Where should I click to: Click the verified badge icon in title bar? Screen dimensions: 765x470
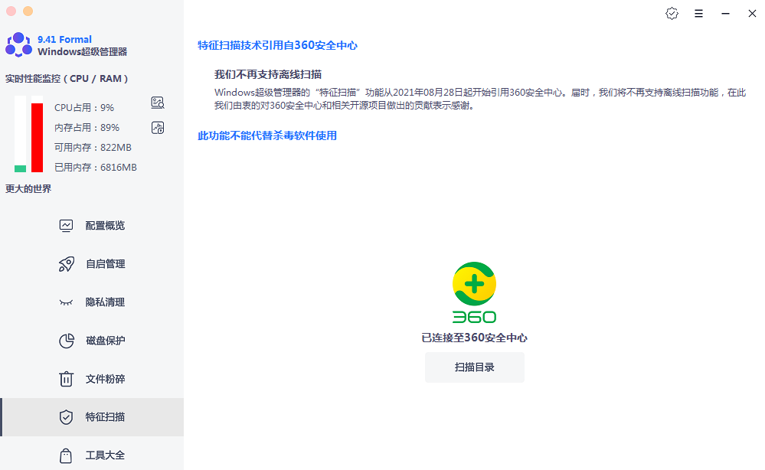coord(672,14)
